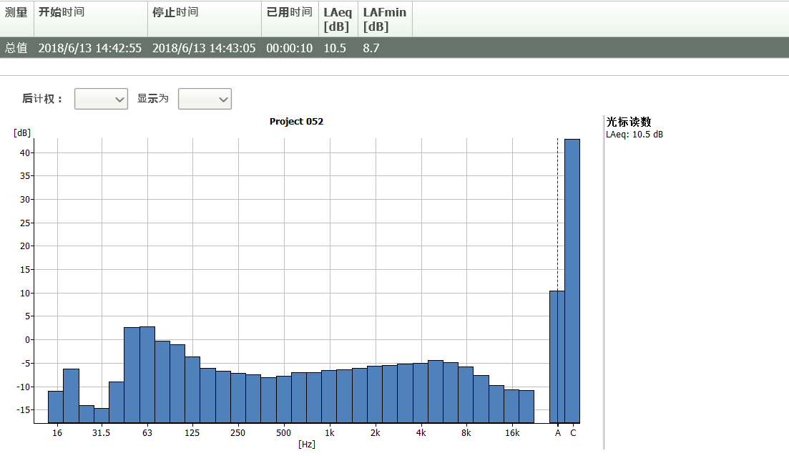
Task: Click the C-weighted bar in the chart
Action: (572, 281)
